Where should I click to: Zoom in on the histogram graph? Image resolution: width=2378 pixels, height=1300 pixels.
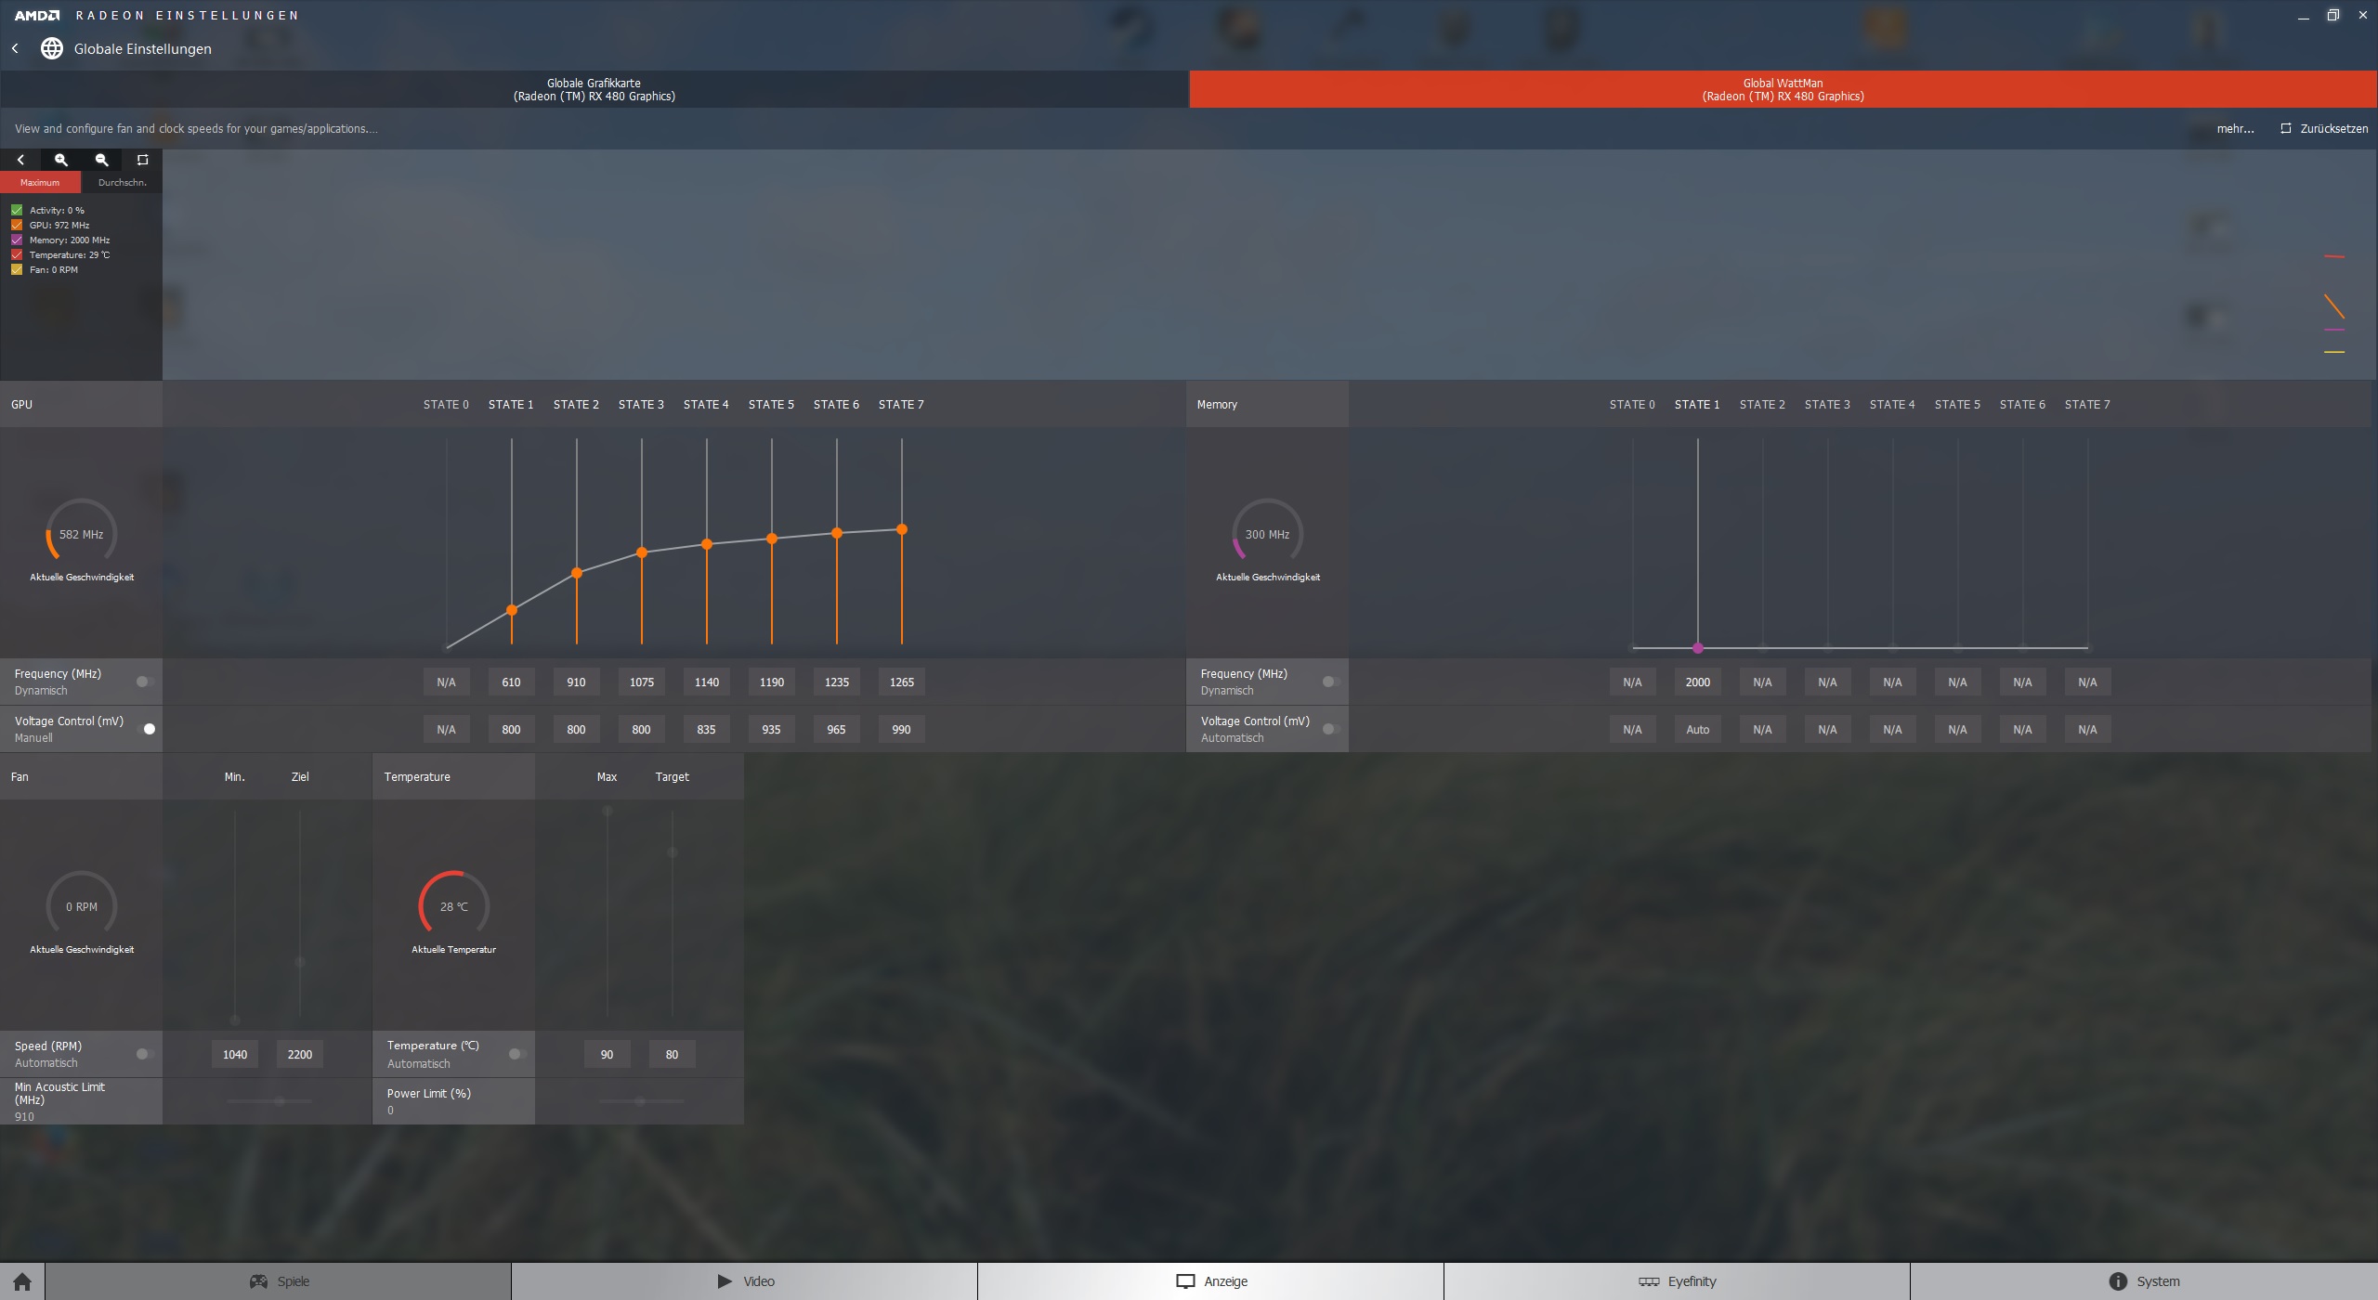[61, 160]
